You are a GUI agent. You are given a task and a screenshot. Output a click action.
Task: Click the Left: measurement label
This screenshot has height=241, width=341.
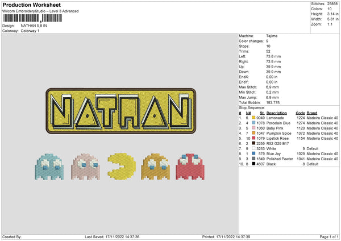(x=242, y=56)
